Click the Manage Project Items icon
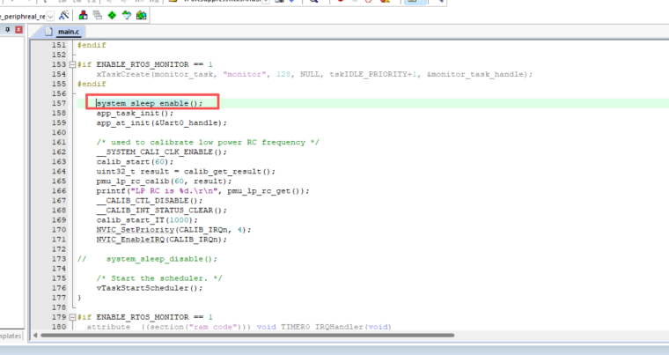This screenshot has width=669, height=355. [83, 16]
